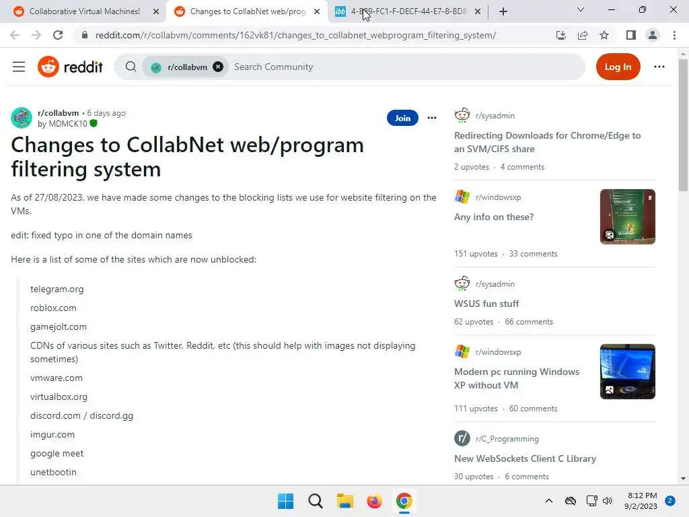Click the scrollbar down arrow
This screenshot has width=689, height=517.
(683, 479)
